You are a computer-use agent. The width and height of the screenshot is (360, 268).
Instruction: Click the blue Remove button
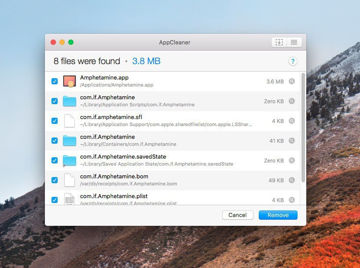(x=278, y=215)
